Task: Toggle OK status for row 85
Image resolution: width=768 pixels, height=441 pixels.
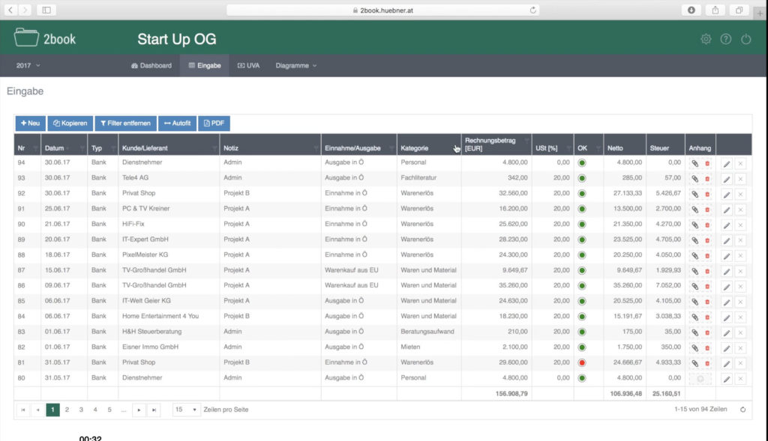Action: [x=582, y=301]
